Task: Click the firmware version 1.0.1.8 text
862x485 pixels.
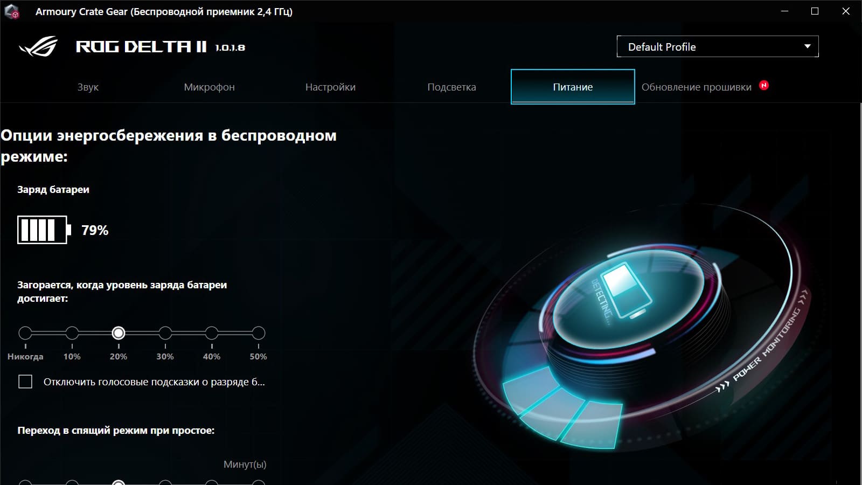Action: pos(230,47)
